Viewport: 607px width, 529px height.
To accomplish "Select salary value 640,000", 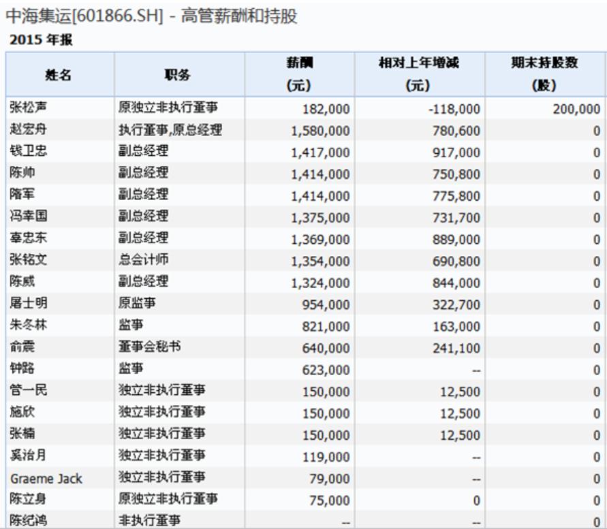I will tap(326, 349).
